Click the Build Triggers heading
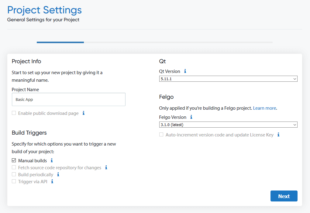This screenshot has width=310, height=213. pyautogui.click(x=29, y=132)
